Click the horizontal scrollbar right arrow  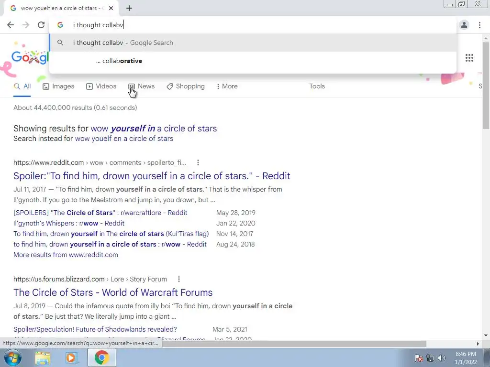point(478,344)
